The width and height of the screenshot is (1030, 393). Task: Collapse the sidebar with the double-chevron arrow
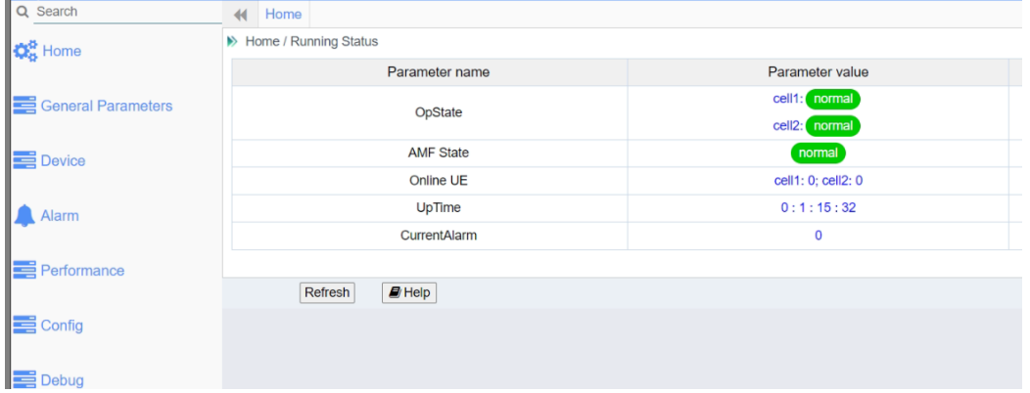point(237,14)
